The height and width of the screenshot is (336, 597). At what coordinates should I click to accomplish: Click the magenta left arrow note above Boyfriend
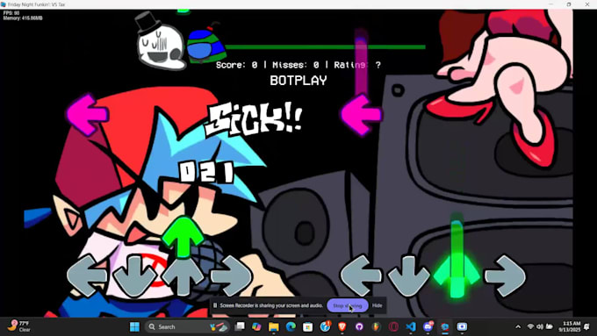[x=87, y=114]
